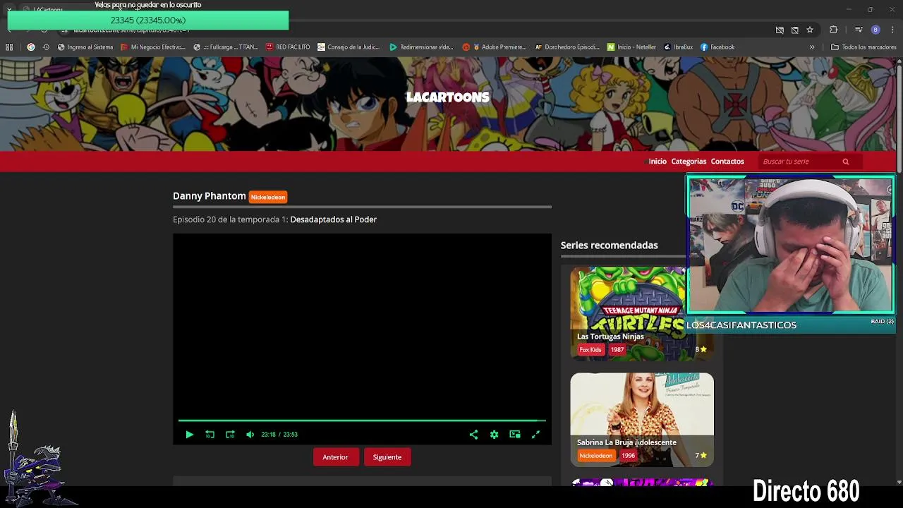Mute the video player volume
This screenshot has width=903, height=508.
pyautogui.click(x=250, y=435)
